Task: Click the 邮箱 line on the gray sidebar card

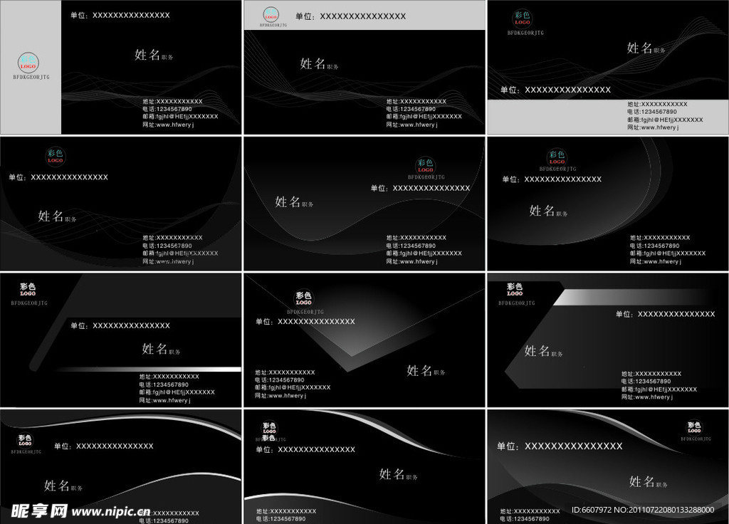Action: tap(180, 116)
